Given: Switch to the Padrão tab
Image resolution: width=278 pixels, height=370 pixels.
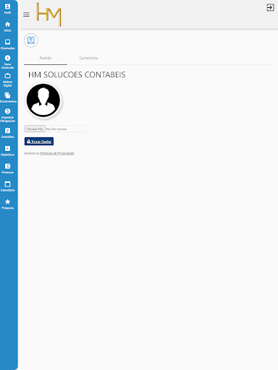Looking at the screenshot, I should tap(46, 58).
